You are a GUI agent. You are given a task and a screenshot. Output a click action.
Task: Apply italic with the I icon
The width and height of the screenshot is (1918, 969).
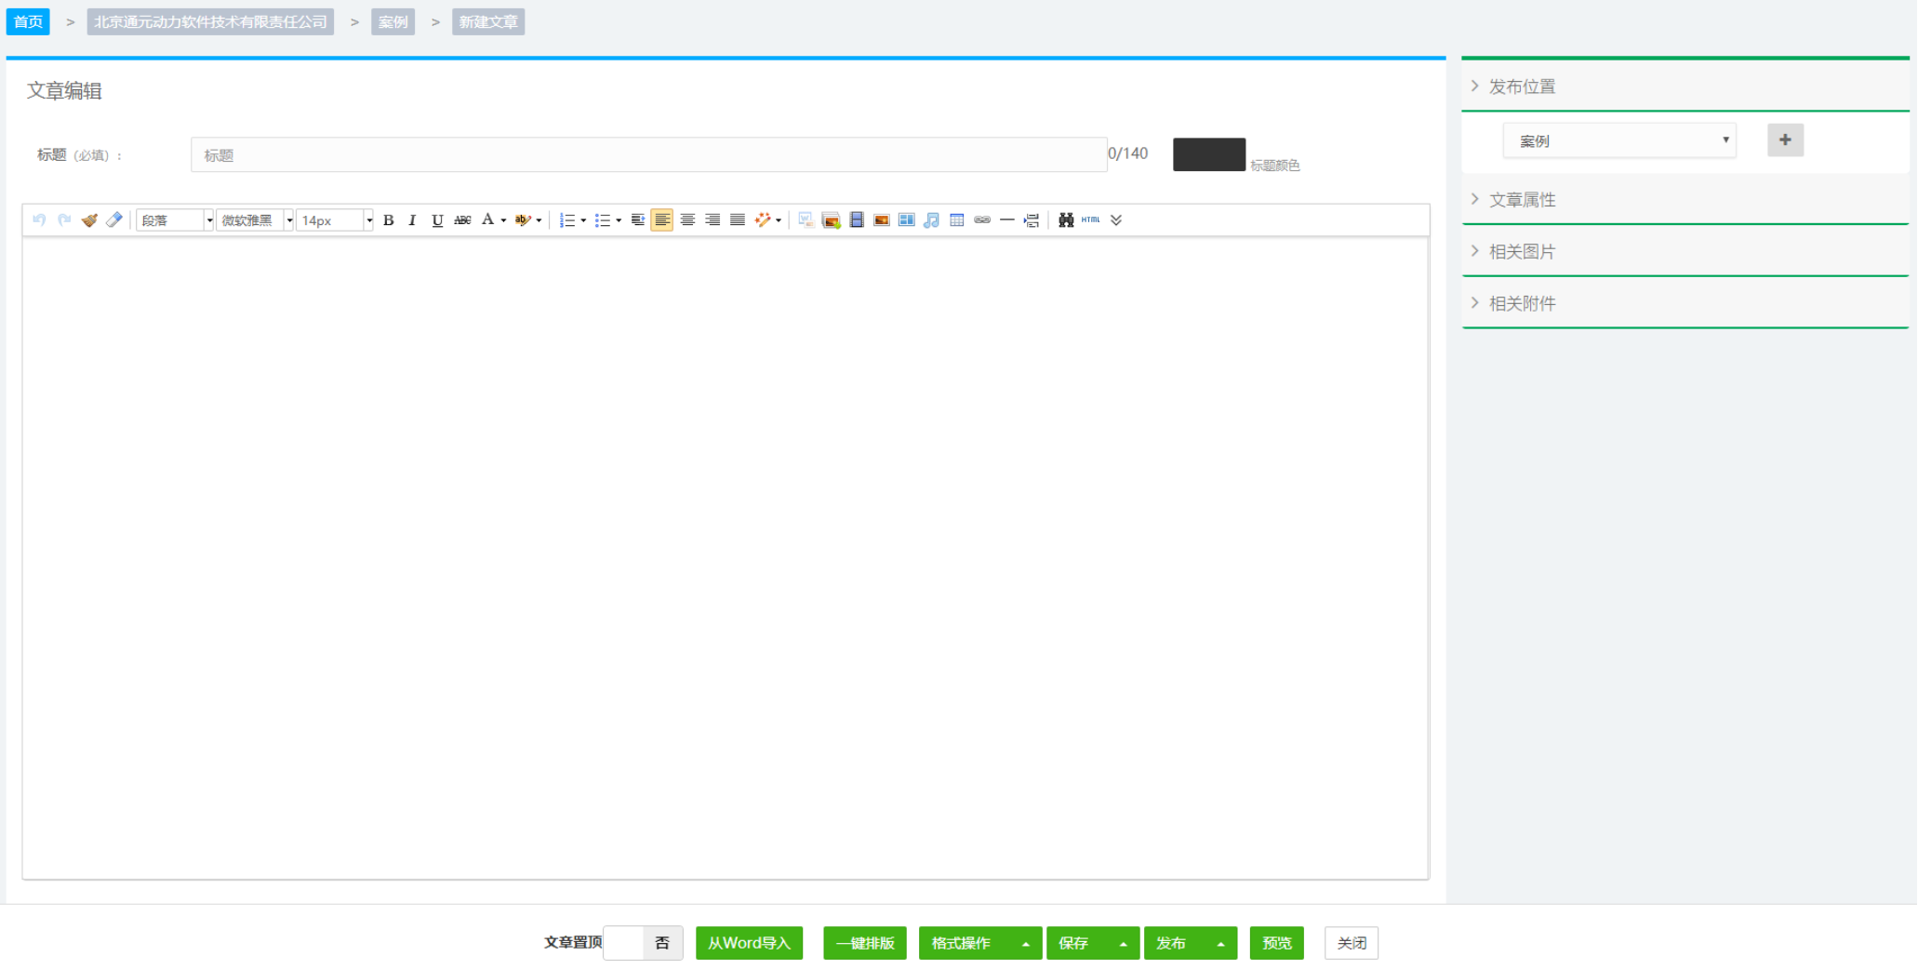click(x=412, y=220)
